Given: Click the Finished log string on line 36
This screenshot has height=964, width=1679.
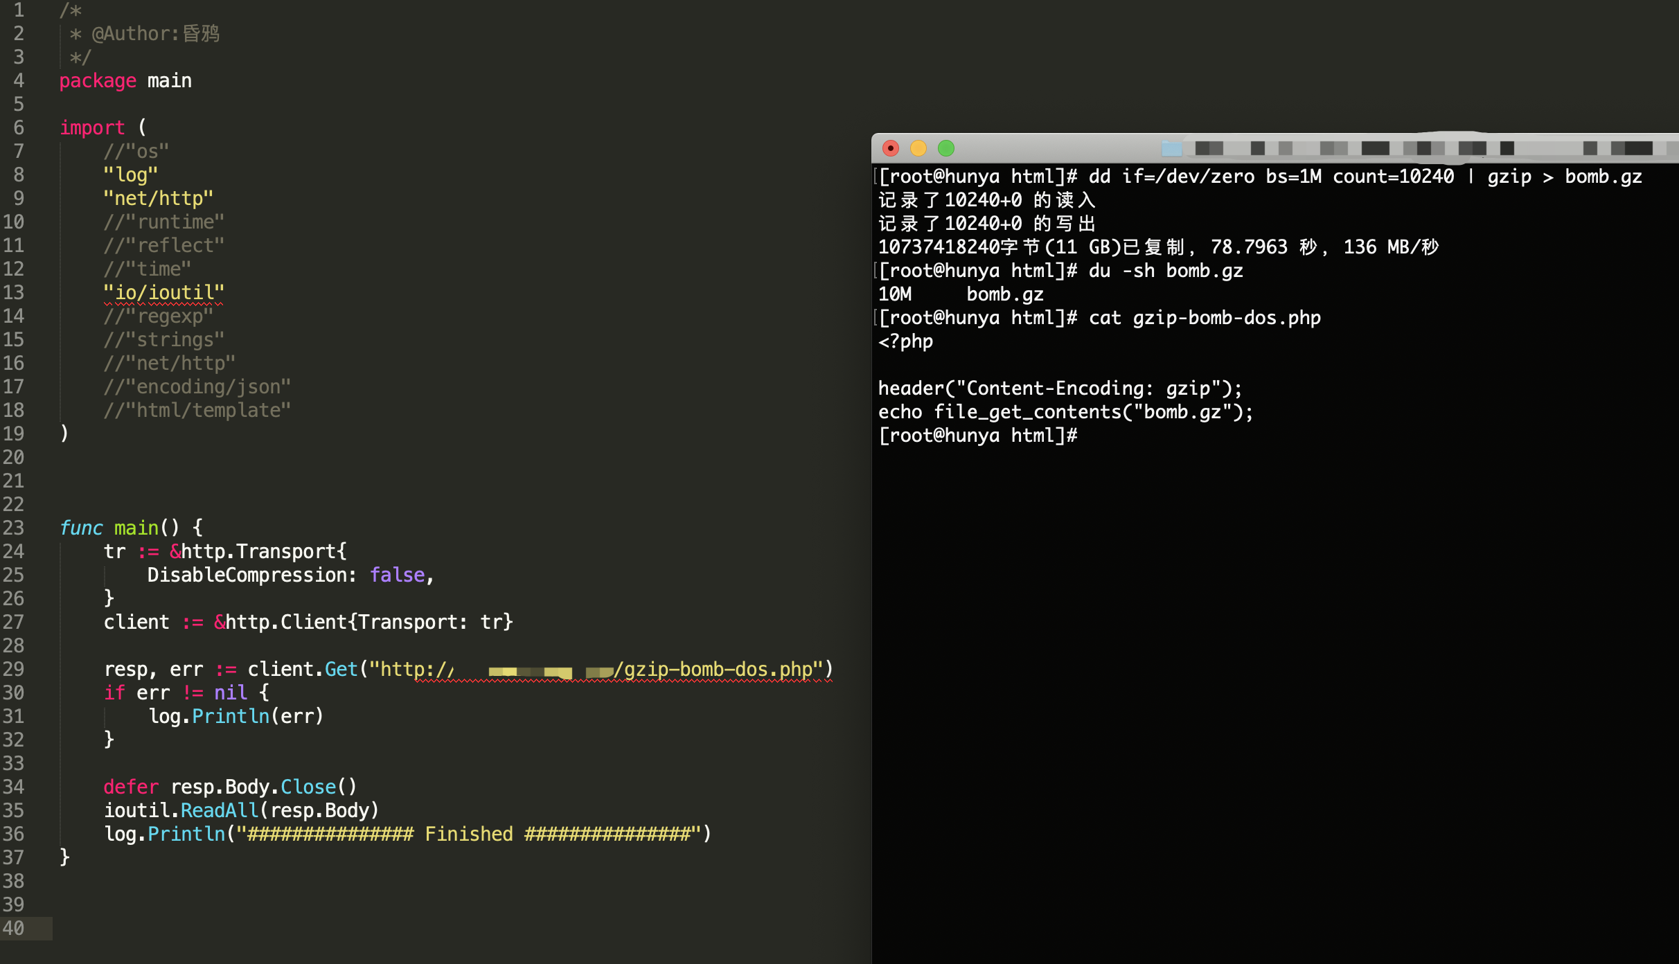Looking at the screenshot, I should click(x=468, y=834).
